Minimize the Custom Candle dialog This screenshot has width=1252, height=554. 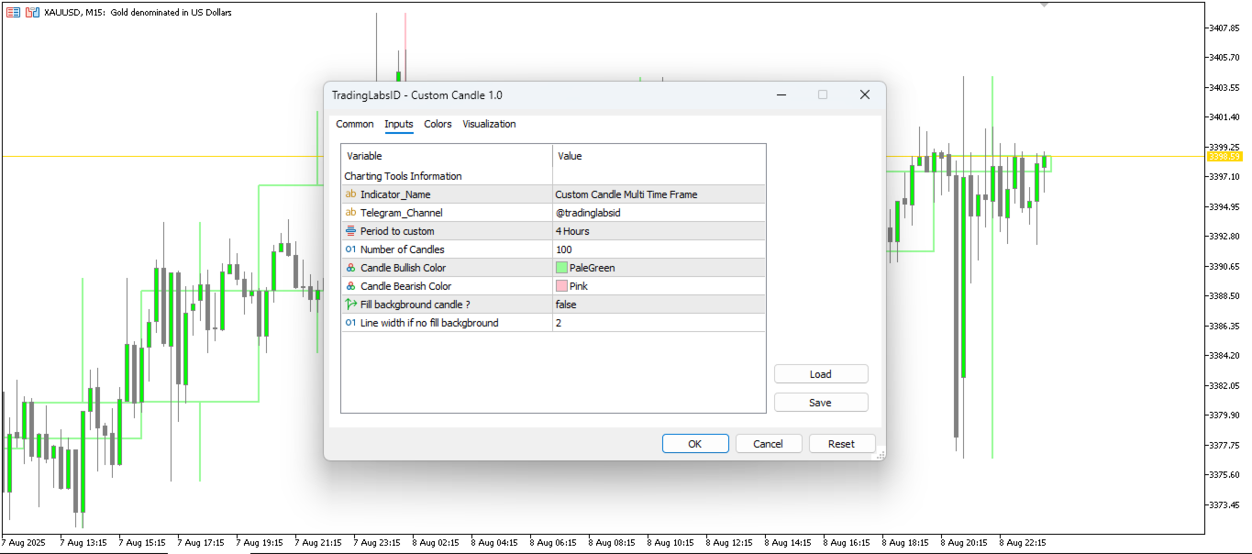point(781,94)
